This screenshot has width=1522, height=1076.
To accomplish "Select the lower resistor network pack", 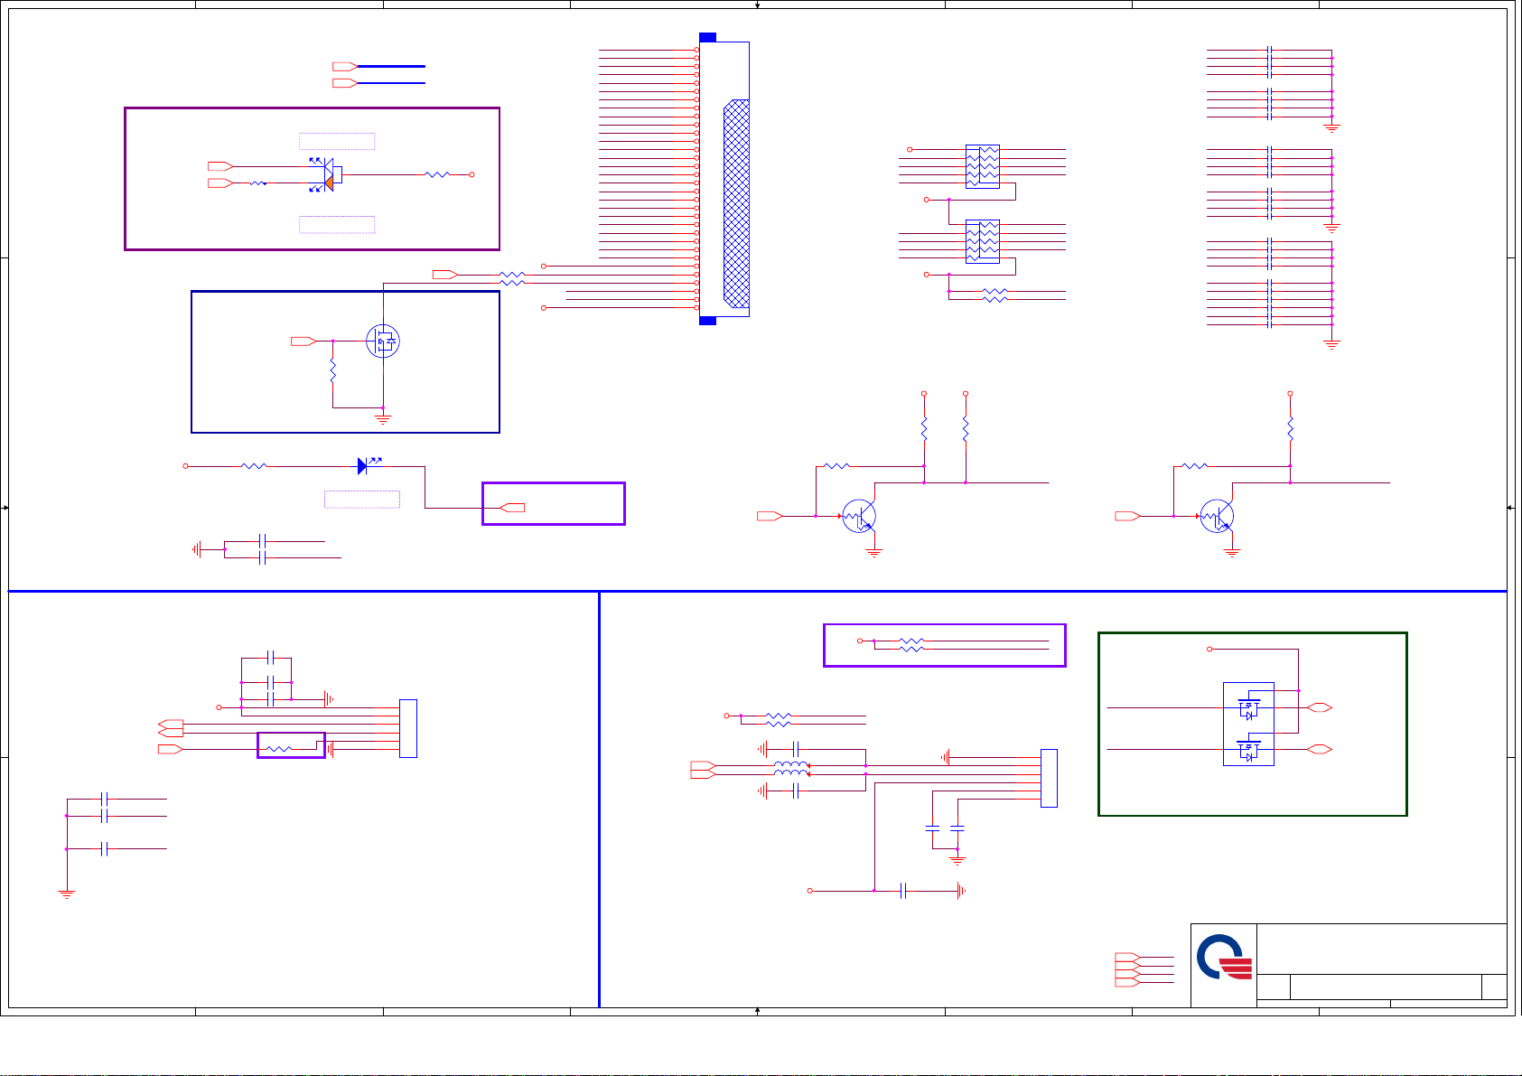I will click(983, 241).
